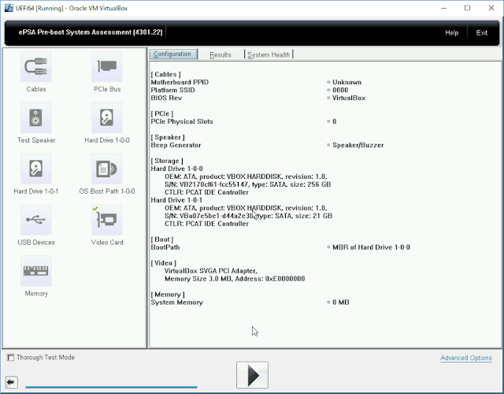Click the "= 0000" SSID value

338,90
